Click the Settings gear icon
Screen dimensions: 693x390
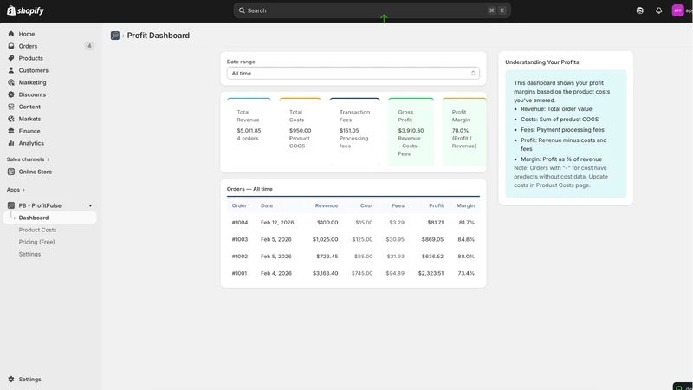(11, 380)
